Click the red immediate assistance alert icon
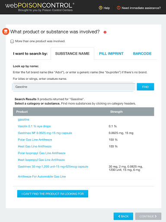This screenshot has width=166, height=222. click(118, 8)
